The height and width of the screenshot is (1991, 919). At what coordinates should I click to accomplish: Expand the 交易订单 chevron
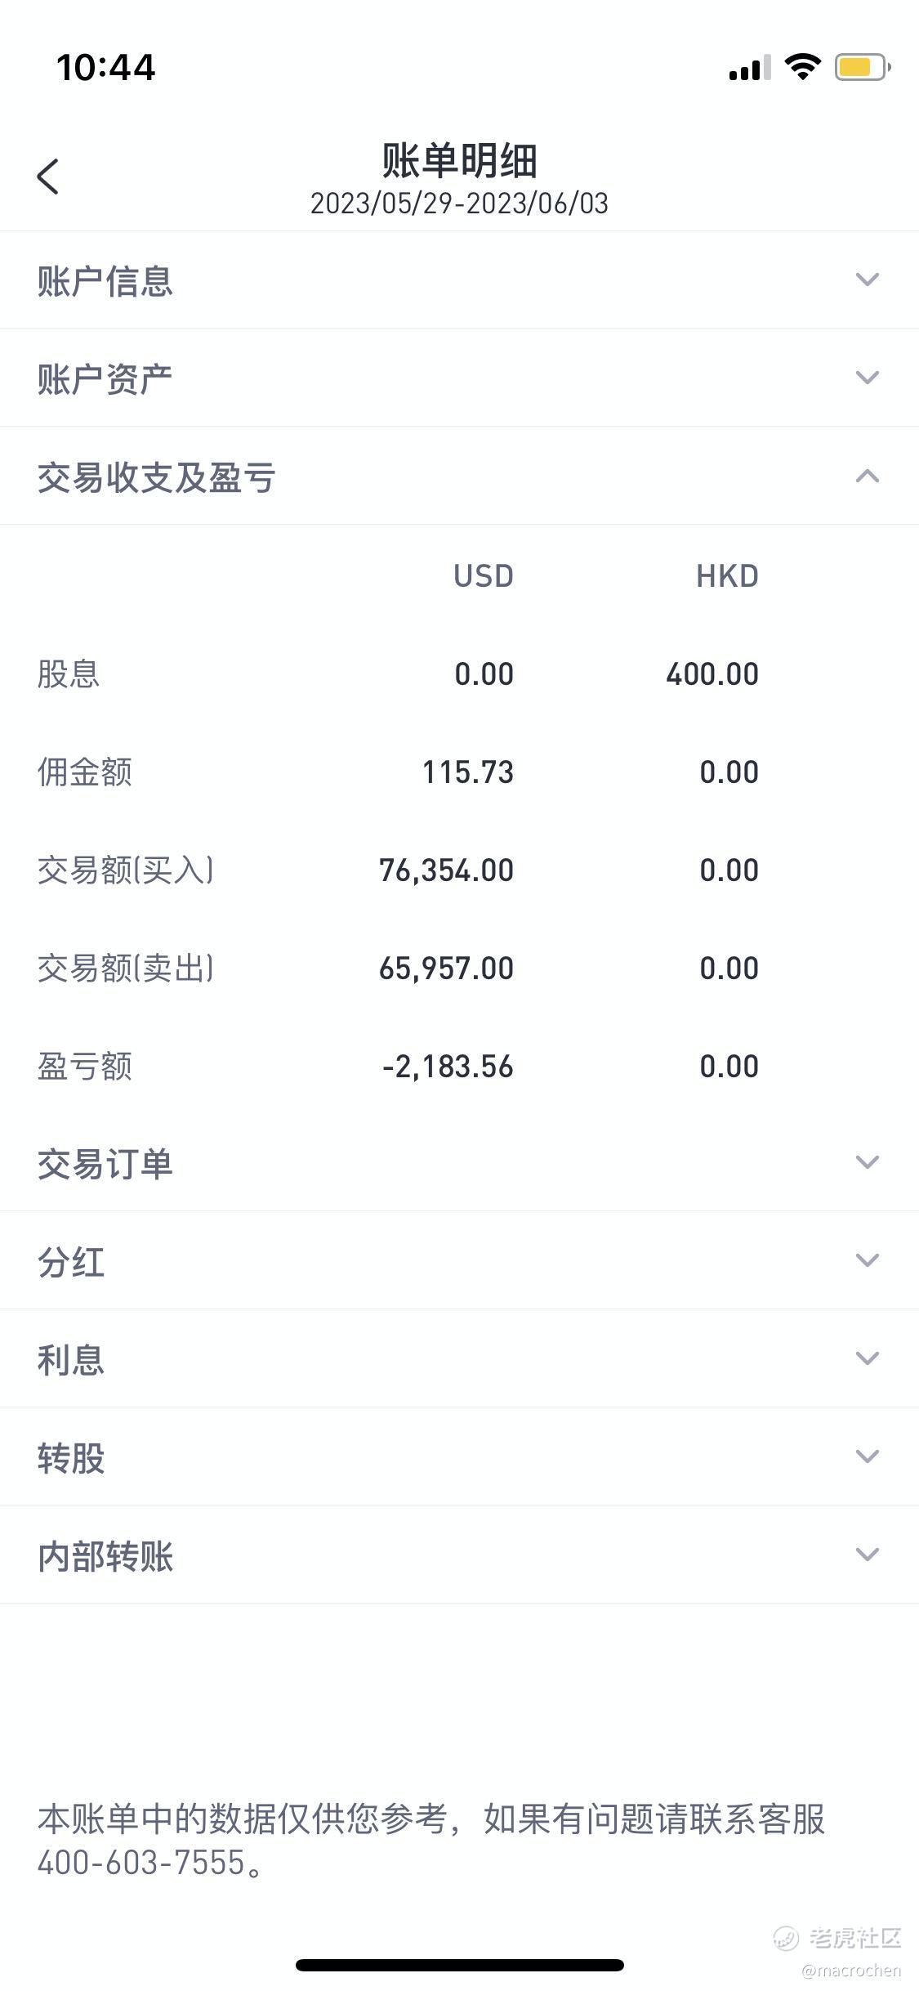(x=867, y=1162)
